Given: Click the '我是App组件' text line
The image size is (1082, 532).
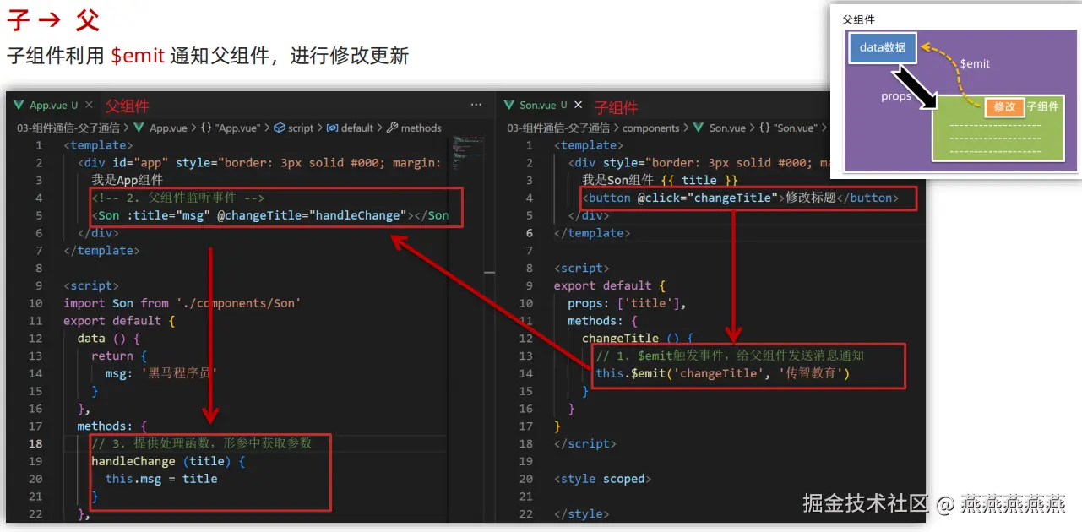Looking at the screenshot, I should point(127,180).
